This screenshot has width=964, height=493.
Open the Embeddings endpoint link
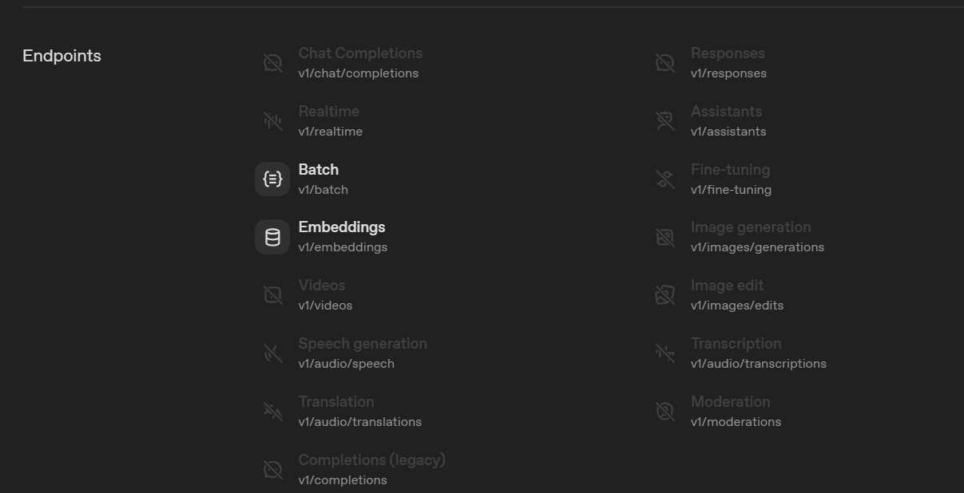click(x=341, y=227)
